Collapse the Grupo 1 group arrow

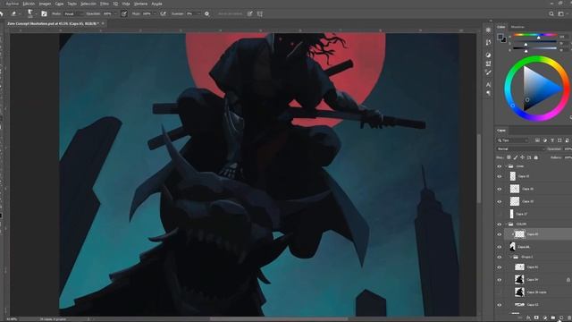pos(511,257)
